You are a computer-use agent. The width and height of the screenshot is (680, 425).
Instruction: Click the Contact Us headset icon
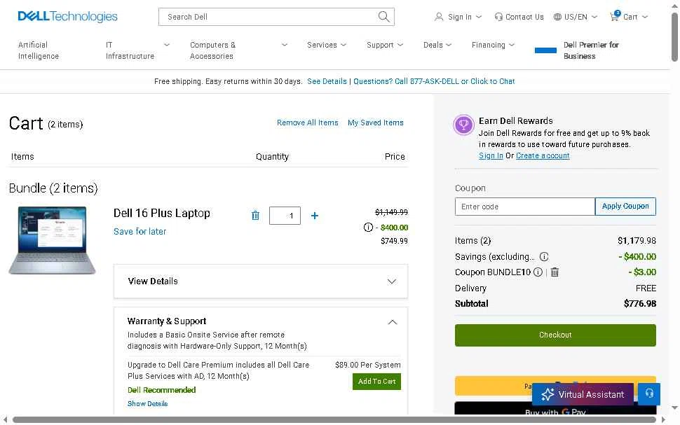pos(498,17)
